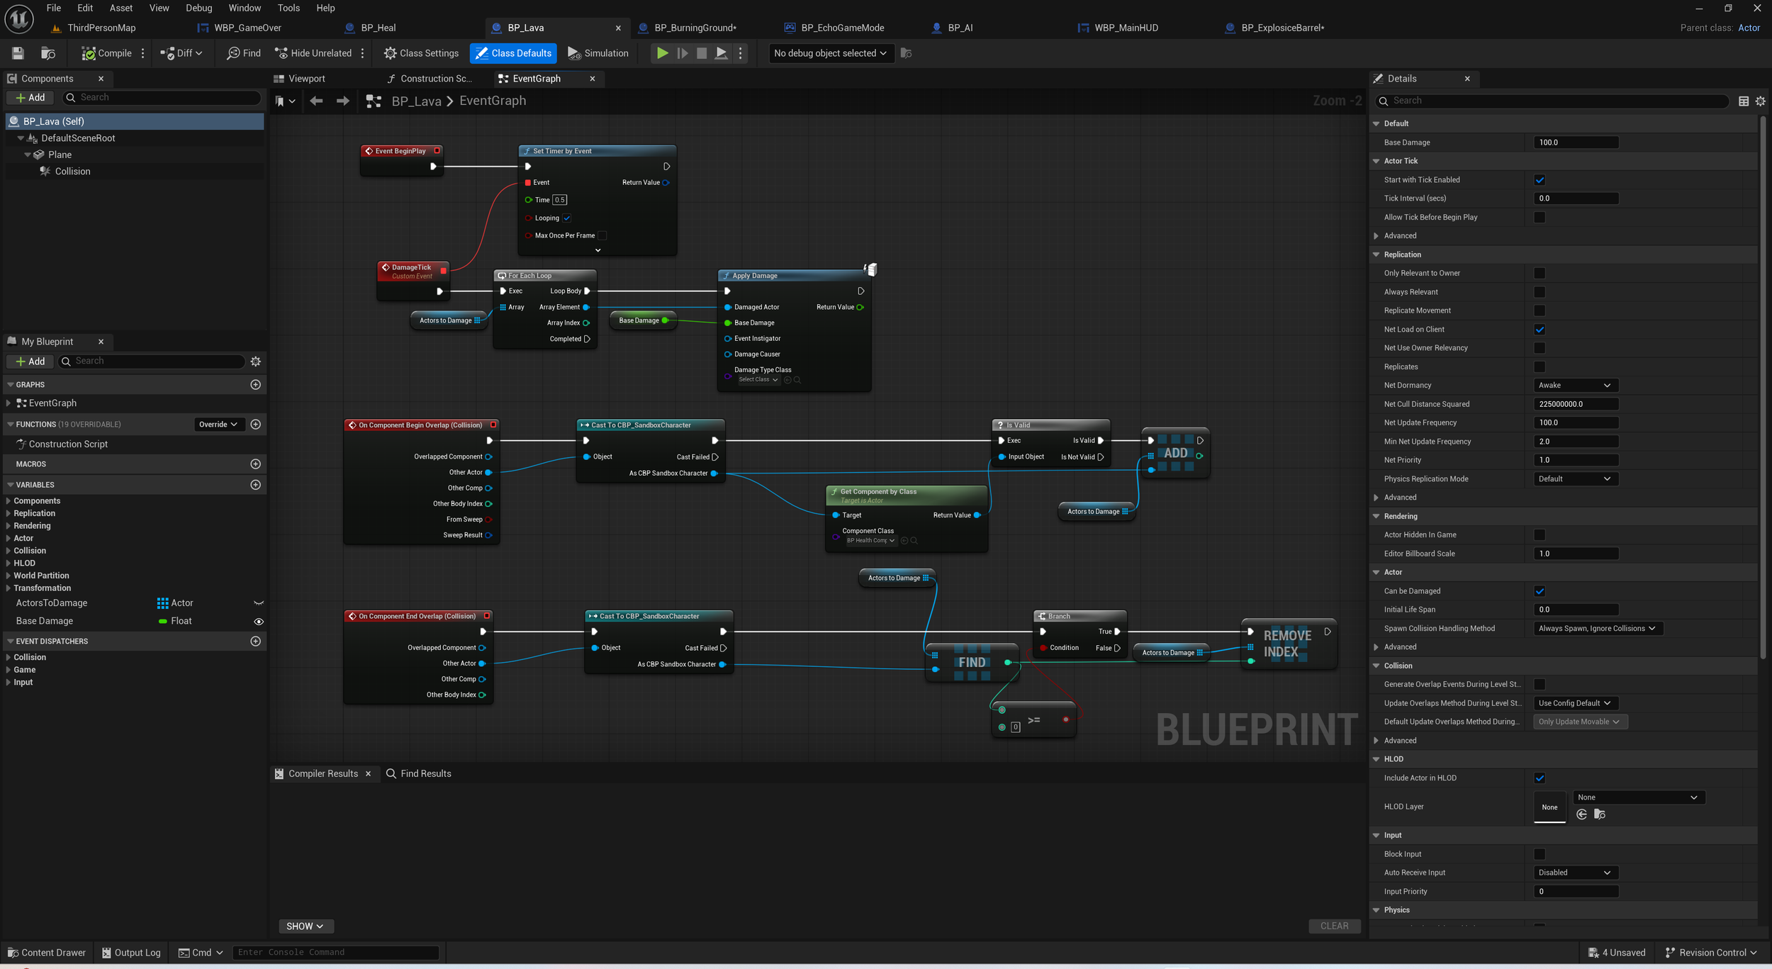This screenshot has width=1772, height=969.
Task: Select debug object browse icon
Action: (906, 53)
